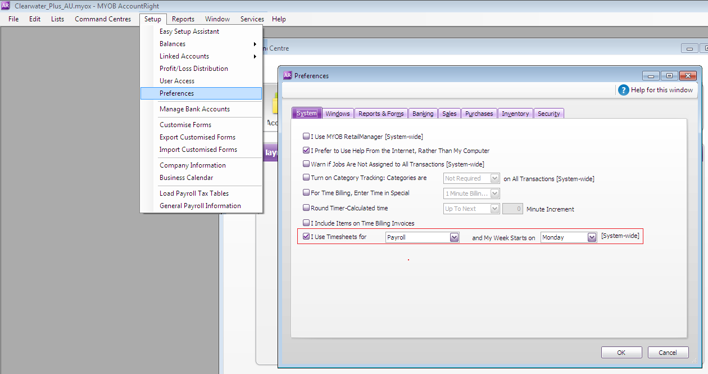
Task: Uncheck I Use Timesheets for checkbox
Action: coord(306,237)
